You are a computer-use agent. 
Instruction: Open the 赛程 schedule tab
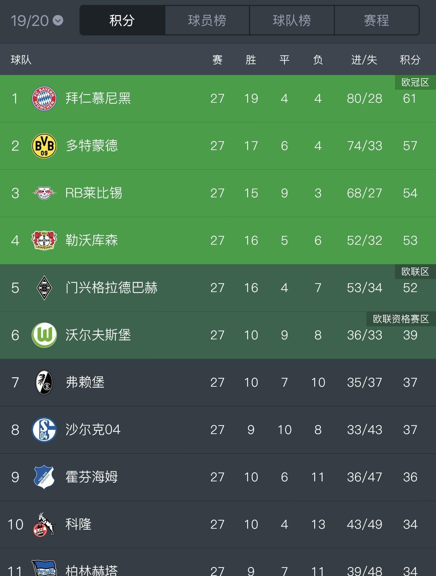click(377, 20)
